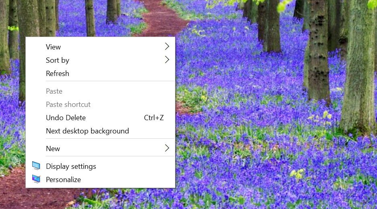Open the View menu entry

click(54, 47)
